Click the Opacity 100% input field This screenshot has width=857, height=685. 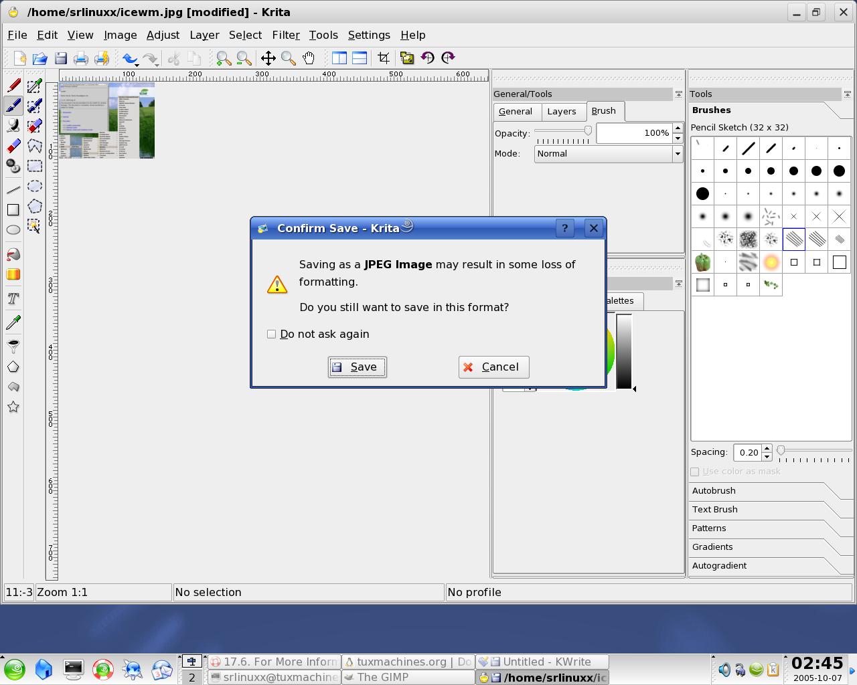(x=634, y=133)
